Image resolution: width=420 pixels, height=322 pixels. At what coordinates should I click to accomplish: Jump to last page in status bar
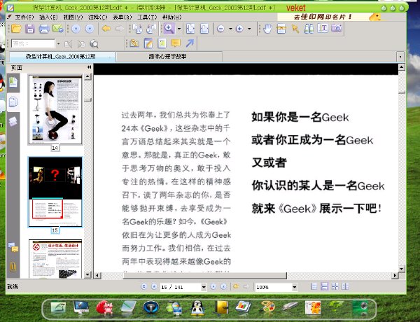click(223, 287)
